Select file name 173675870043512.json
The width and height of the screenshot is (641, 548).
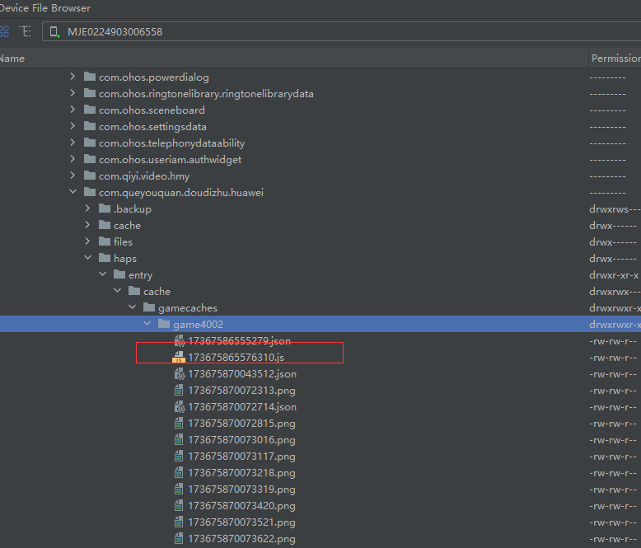242,374
